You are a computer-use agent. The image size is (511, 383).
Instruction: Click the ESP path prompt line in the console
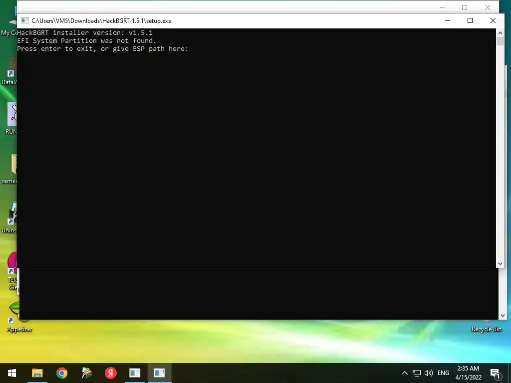point(103,49)
